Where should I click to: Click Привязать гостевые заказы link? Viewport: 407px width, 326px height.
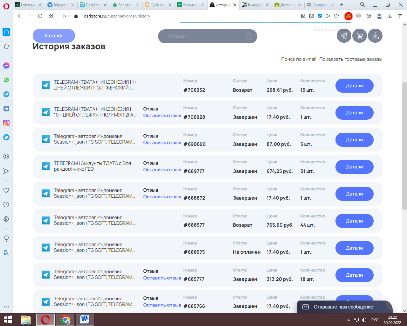click(x=351, y=59)
